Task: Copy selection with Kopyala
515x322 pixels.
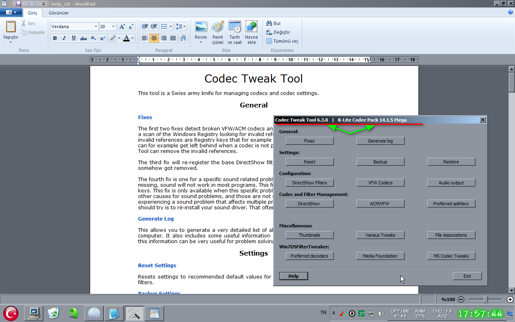Action: point(33,32)
